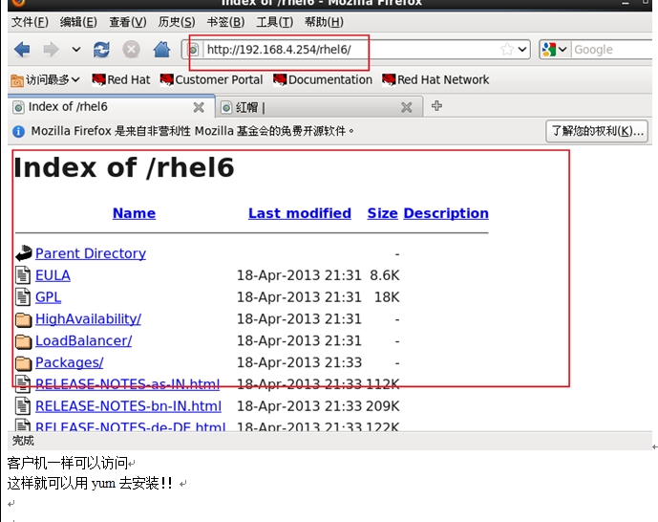This screenshot has width=658, height=522.
Task: Click the Back arrow navigation icon
Action: click(x=22, y=50)
